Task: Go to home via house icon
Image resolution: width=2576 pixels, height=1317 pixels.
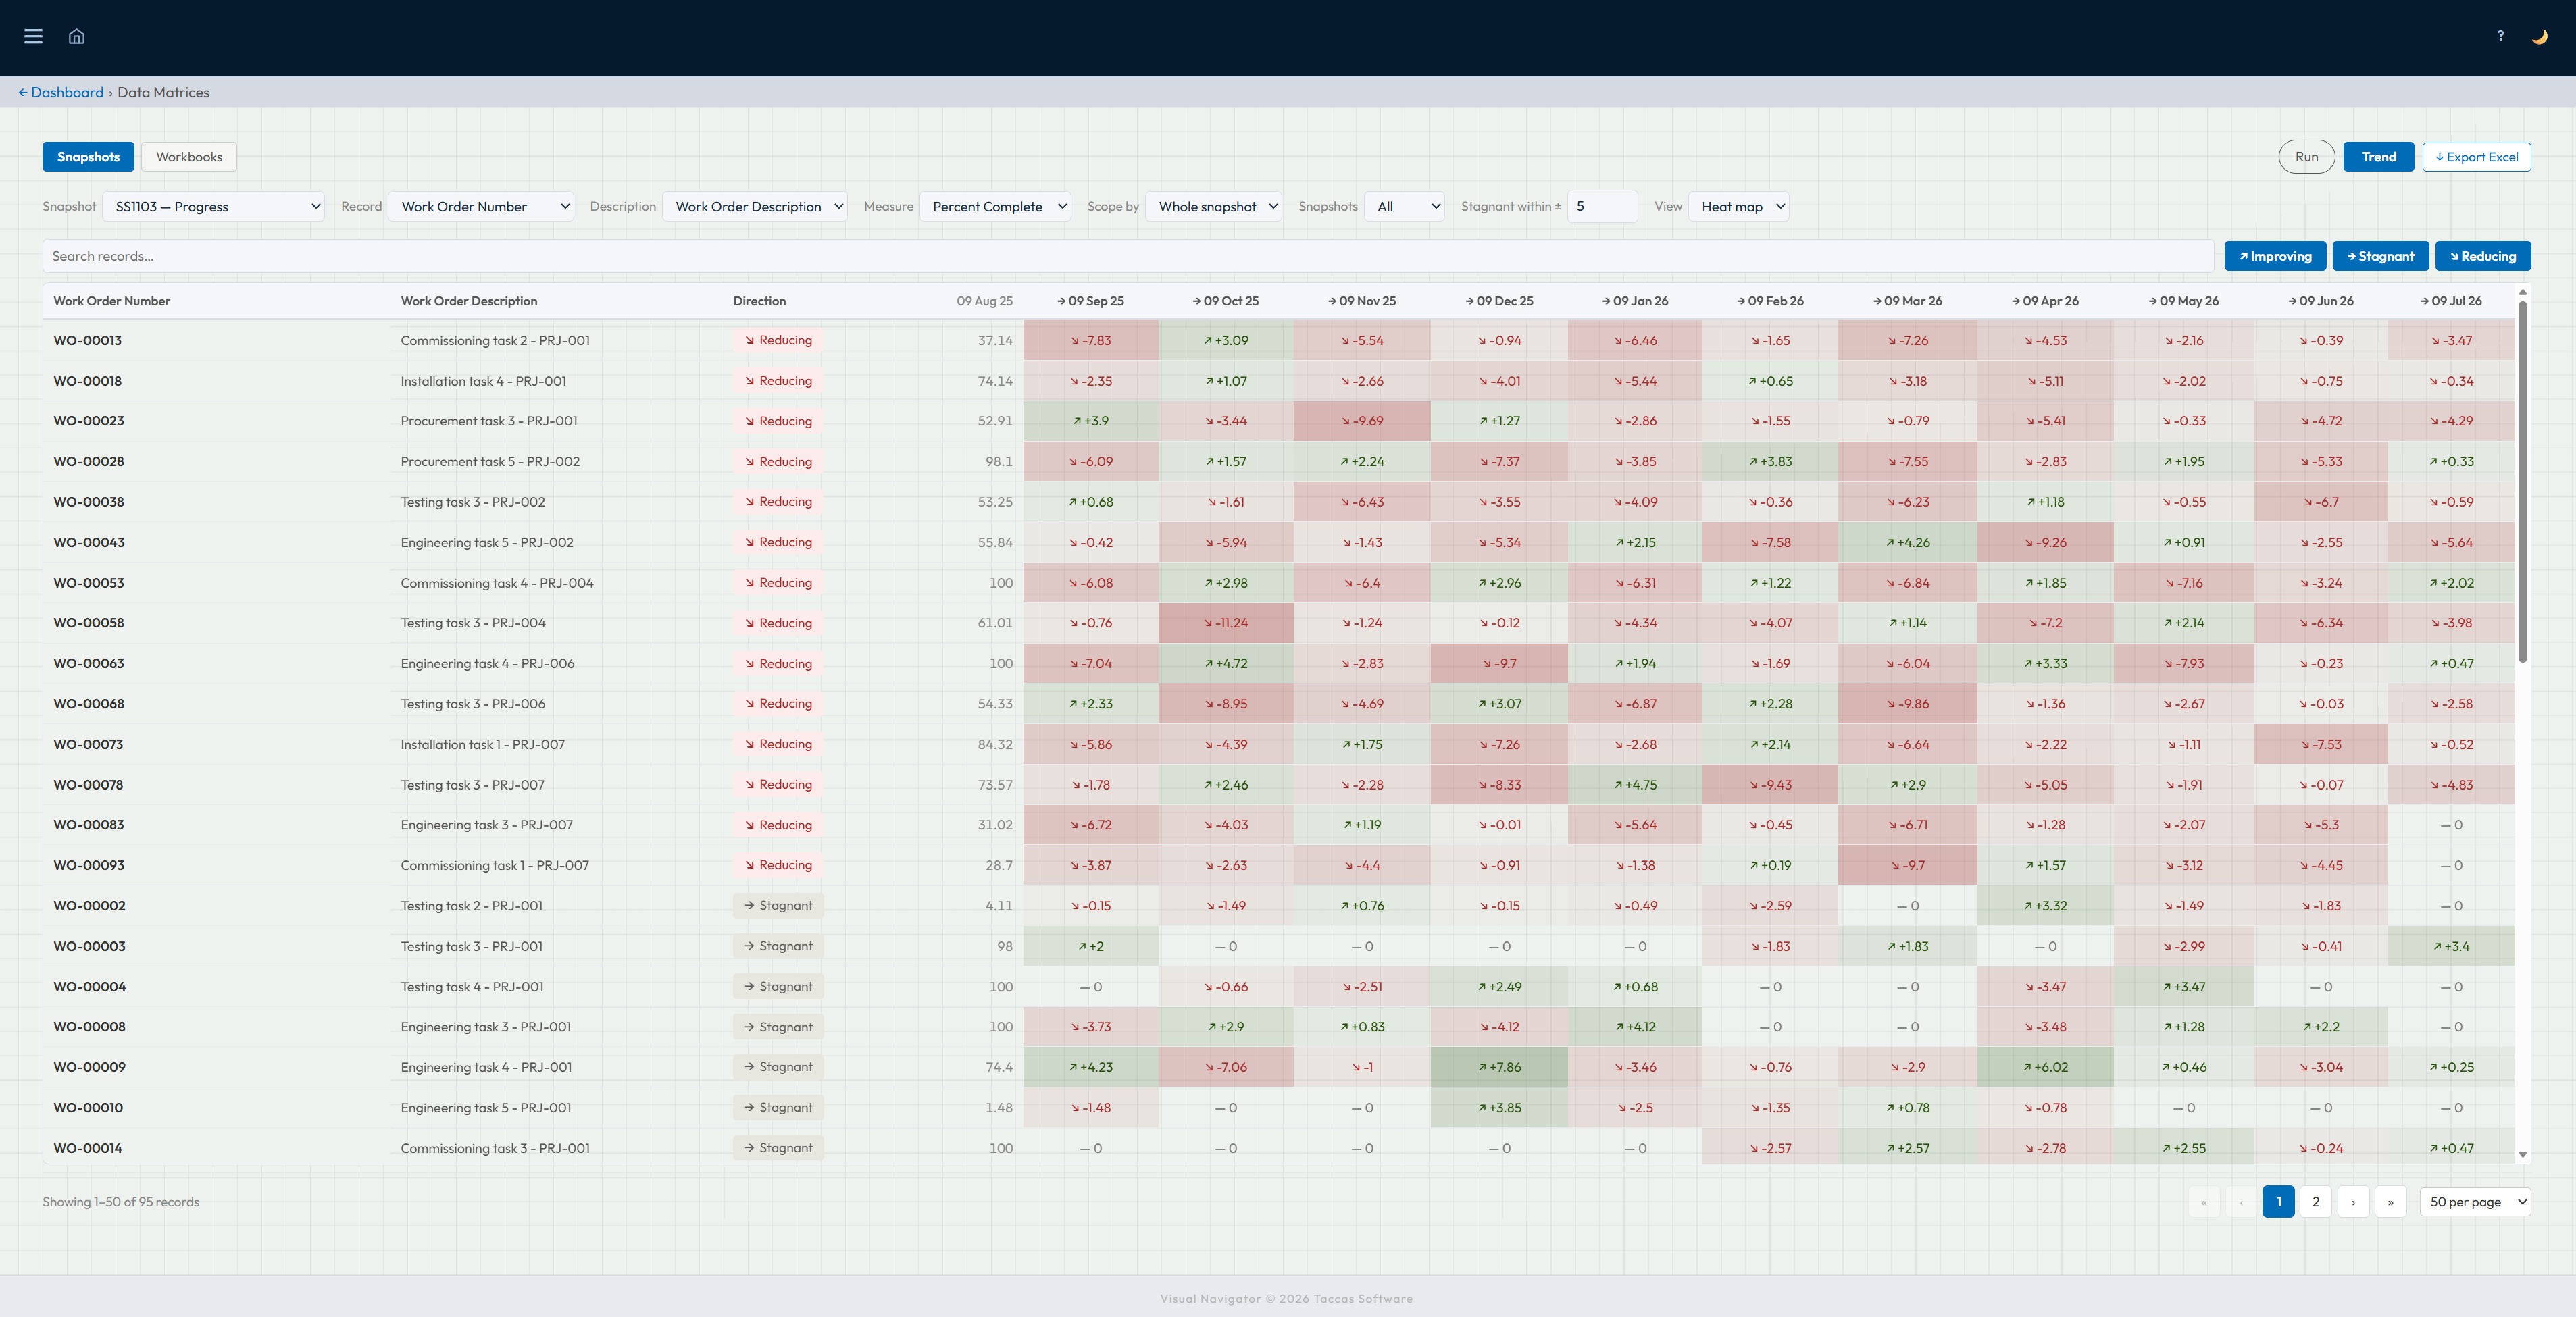Action: 76,36
